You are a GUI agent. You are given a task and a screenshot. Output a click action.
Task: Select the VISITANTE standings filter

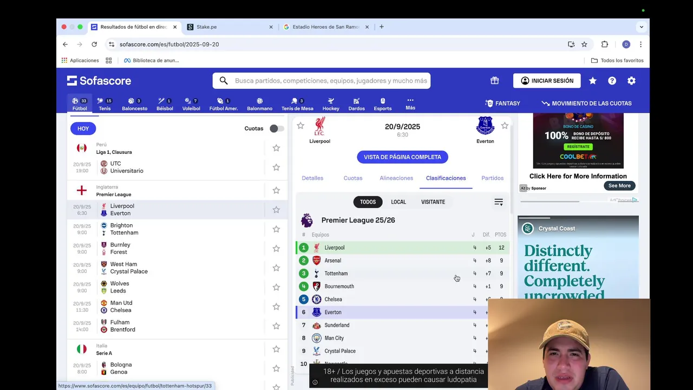point(433,202)
